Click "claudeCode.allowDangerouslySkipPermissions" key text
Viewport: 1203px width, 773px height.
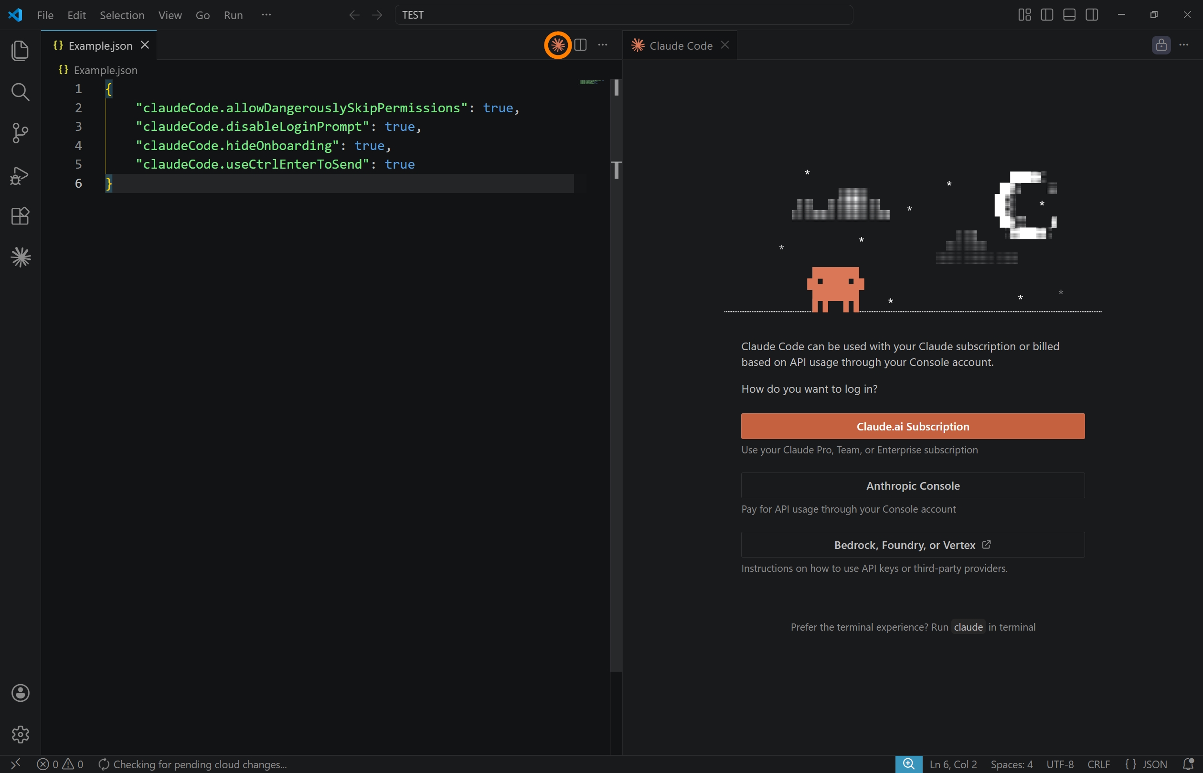[x=301, y=108]
